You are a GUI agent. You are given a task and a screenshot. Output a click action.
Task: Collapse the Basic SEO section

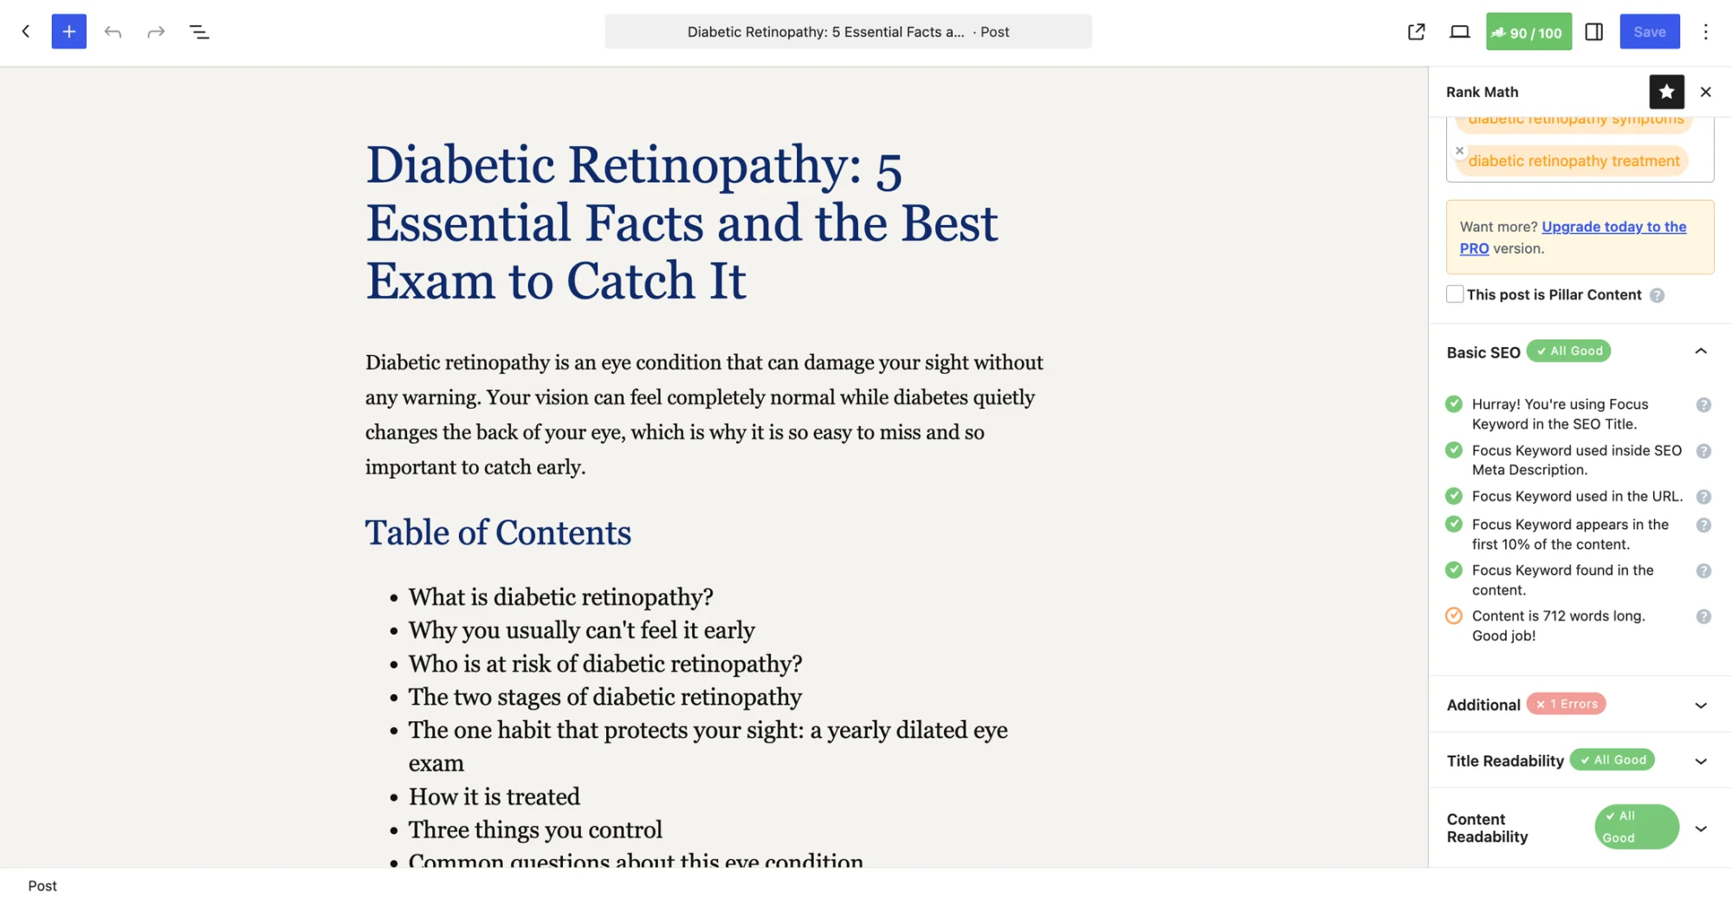(1701, 352)
